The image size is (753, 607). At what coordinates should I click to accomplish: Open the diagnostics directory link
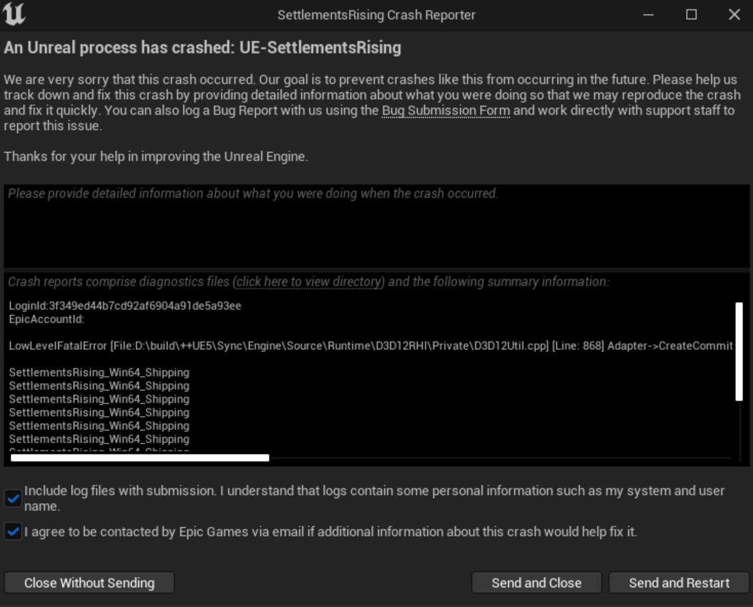point(308,282)
